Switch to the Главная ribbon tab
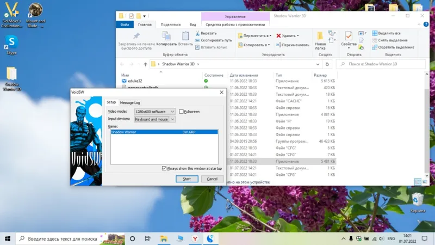 tap(145, 24)
